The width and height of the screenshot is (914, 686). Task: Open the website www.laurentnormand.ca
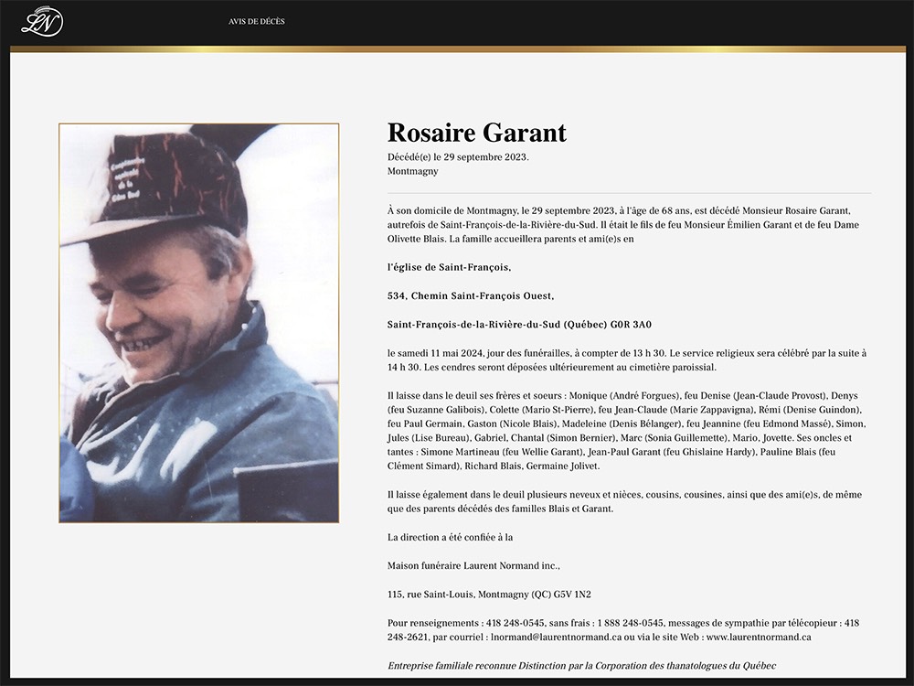click(759, 637)
